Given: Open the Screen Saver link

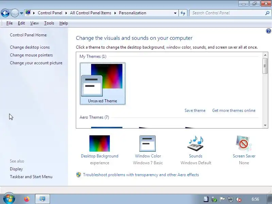Looking at the screenshot, I should point(244,156).
